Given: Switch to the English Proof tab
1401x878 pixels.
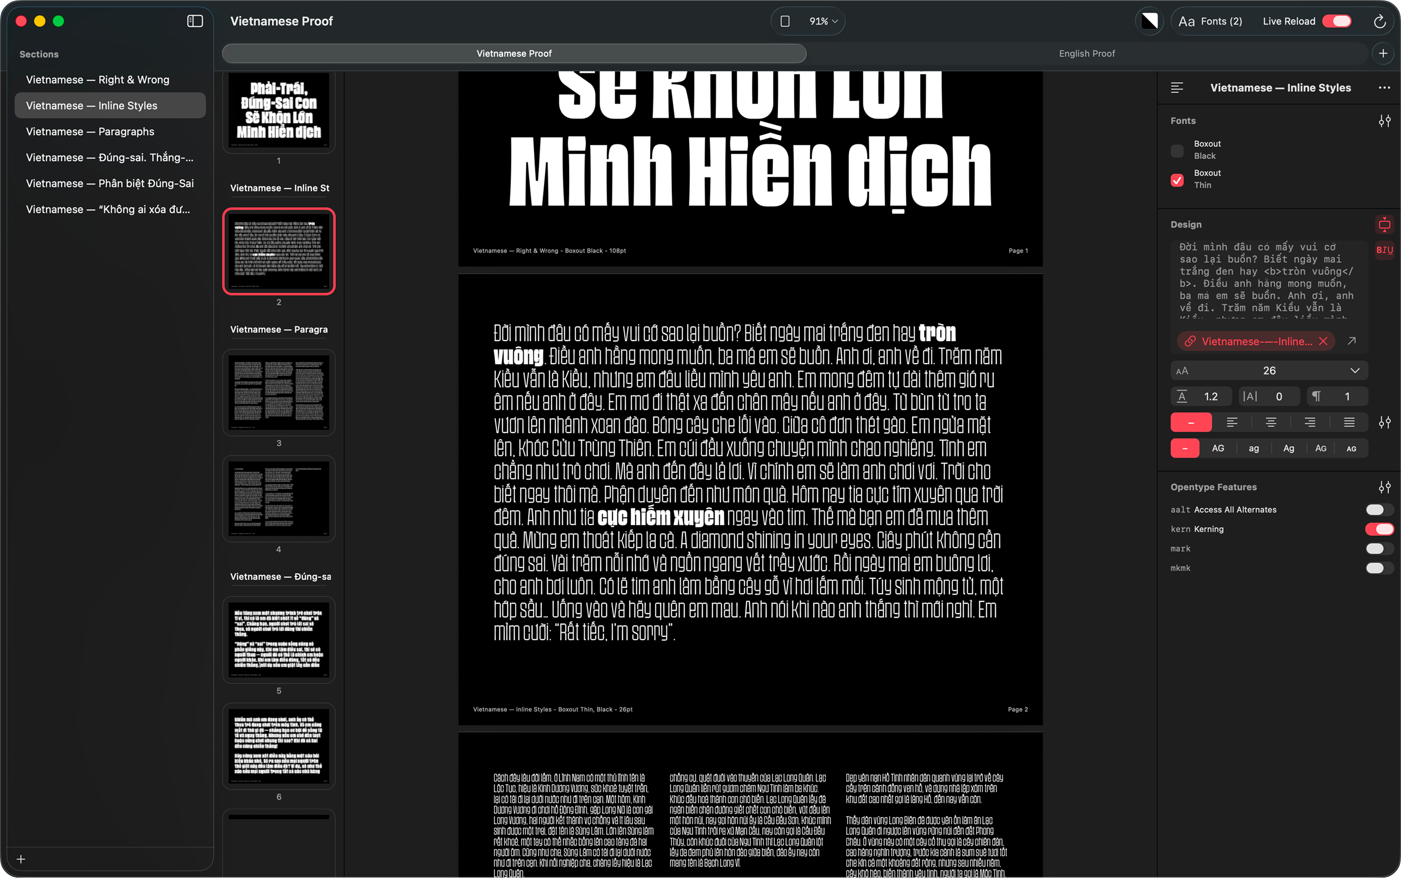Looking at the screenshot, I should tap(1087, 53).
